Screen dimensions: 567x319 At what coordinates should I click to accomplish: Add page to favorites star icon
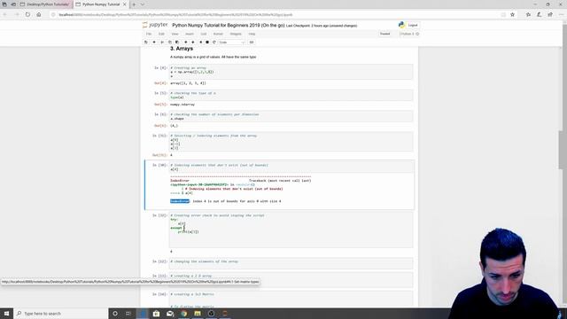(512, 15)
